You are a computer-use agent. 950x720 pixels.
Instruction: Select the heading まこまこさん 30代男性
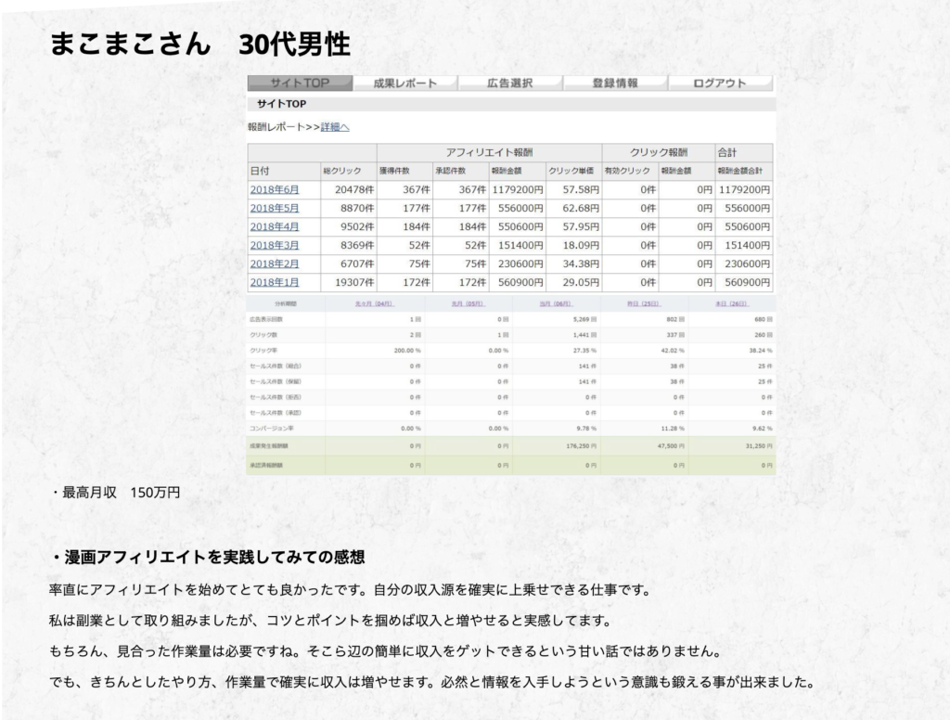pos(200,44)
